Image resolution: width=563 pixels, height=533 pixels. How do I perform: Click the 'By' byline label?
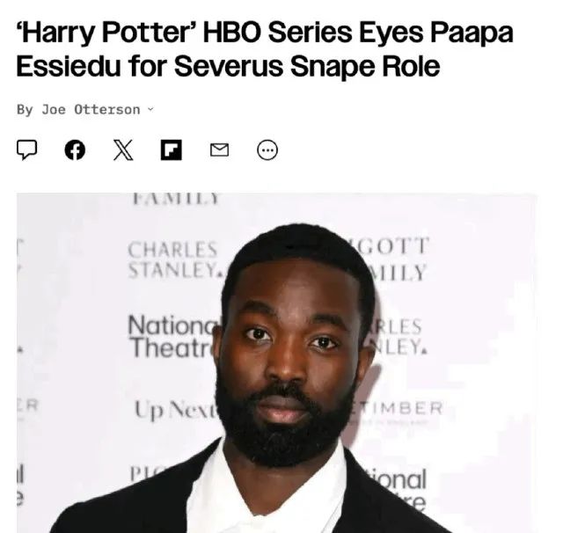pos(25,109)
